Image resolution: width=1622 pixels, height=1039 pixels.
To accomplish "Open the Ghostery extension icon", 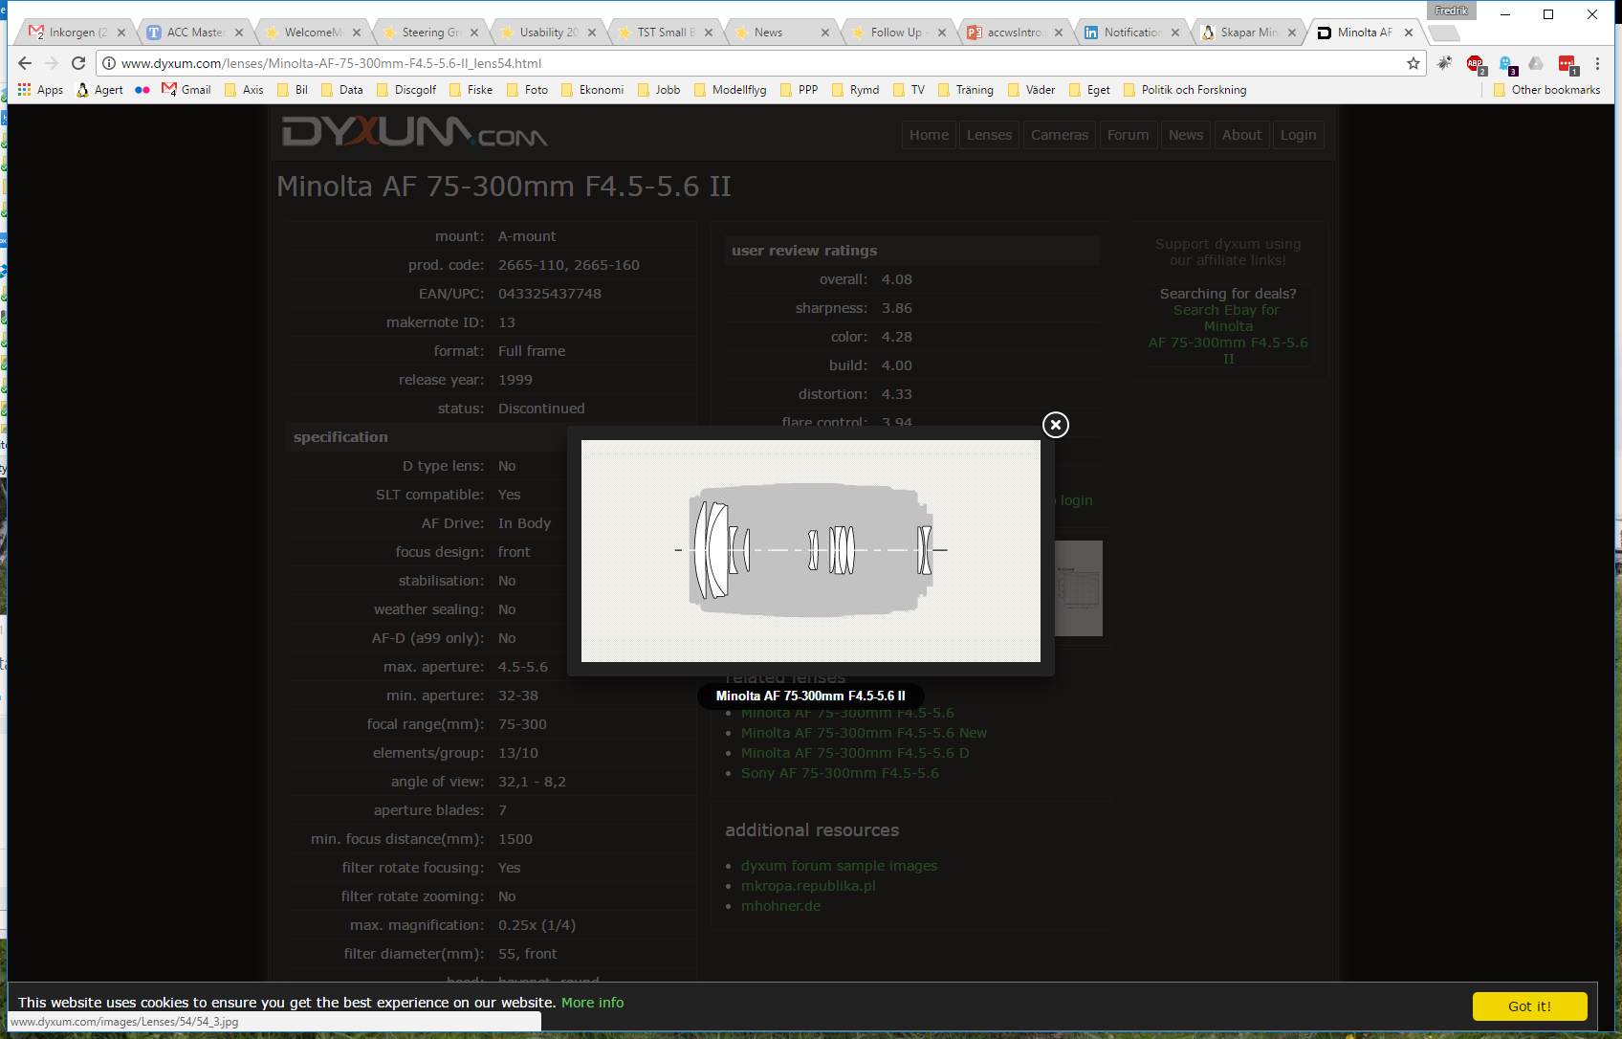I will [x=1506, y=64].
